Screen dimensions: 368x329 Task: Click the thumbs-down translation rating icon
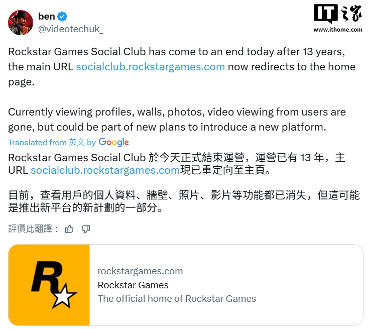86,229
